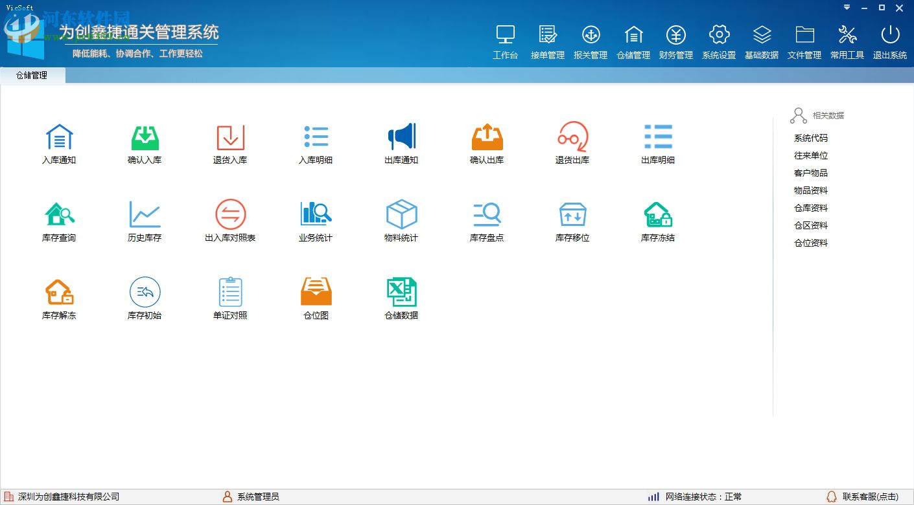Open 库存冻结 locked warehouse icon
Screen dimensions: 914x505
tap(658, 214)
